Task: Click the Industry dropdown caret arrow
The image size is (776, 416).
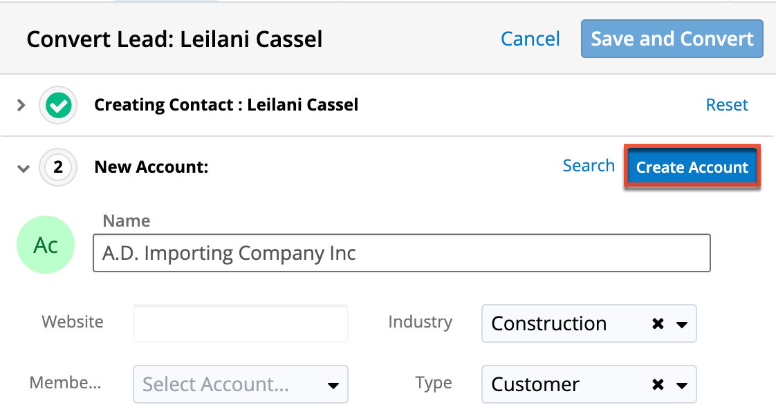Action: (x=681, y=323)
